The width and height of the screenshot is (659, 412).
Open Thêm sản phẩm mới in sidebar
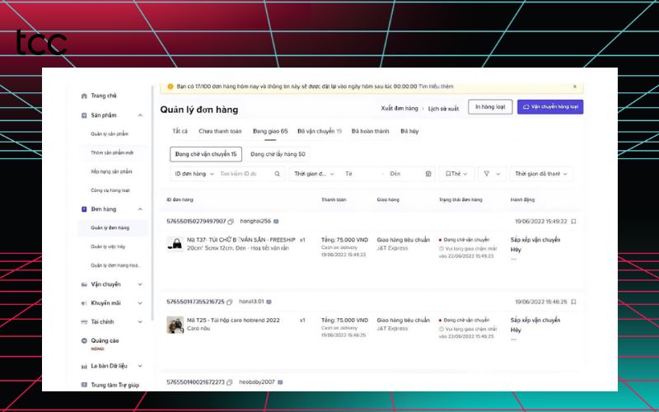click(x=112, y=152)
